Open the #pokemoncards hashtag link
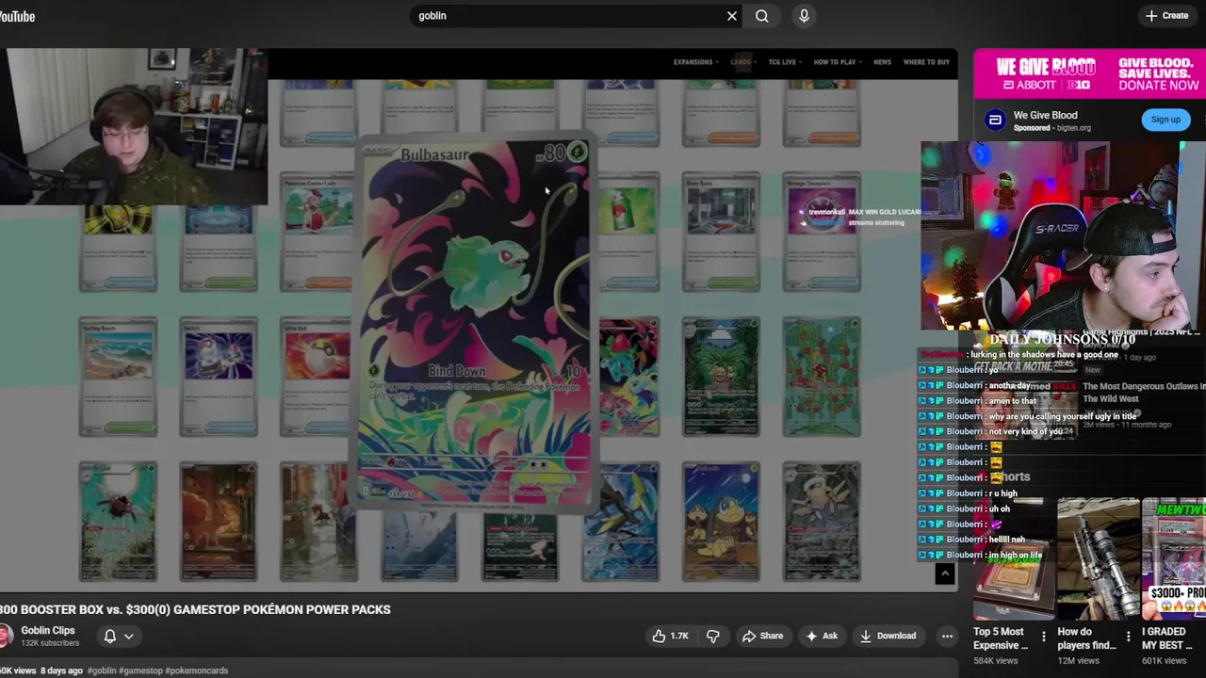The image size is (1206, 678). 197,670
